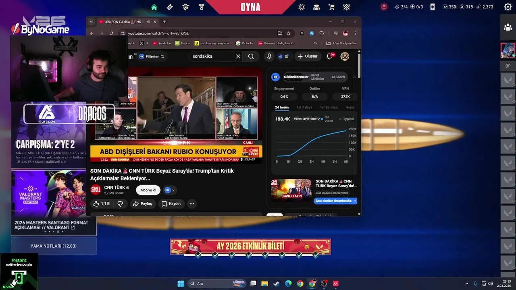Reload the YouTube page
This screenshot has width=516, height=290.
111,33
